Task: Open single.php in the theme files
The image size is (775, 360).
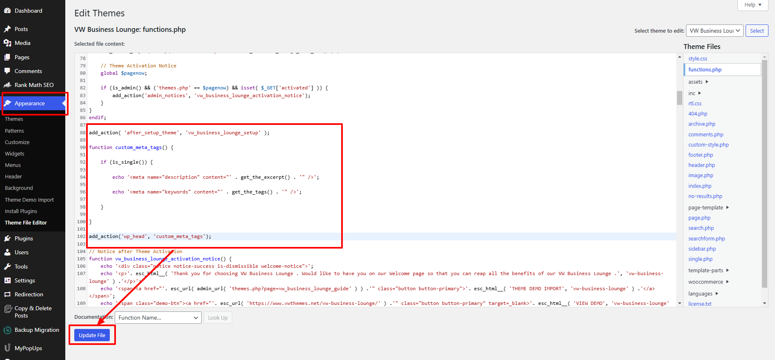Action: coord(700,259)
